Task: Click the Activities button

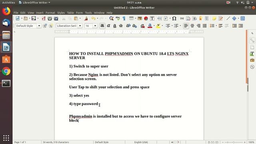Action: point(8,2)
